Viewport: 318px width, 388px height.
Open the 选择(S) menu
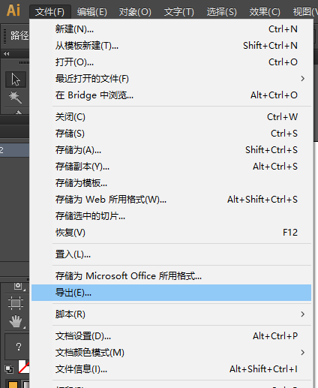pos(222,12)
